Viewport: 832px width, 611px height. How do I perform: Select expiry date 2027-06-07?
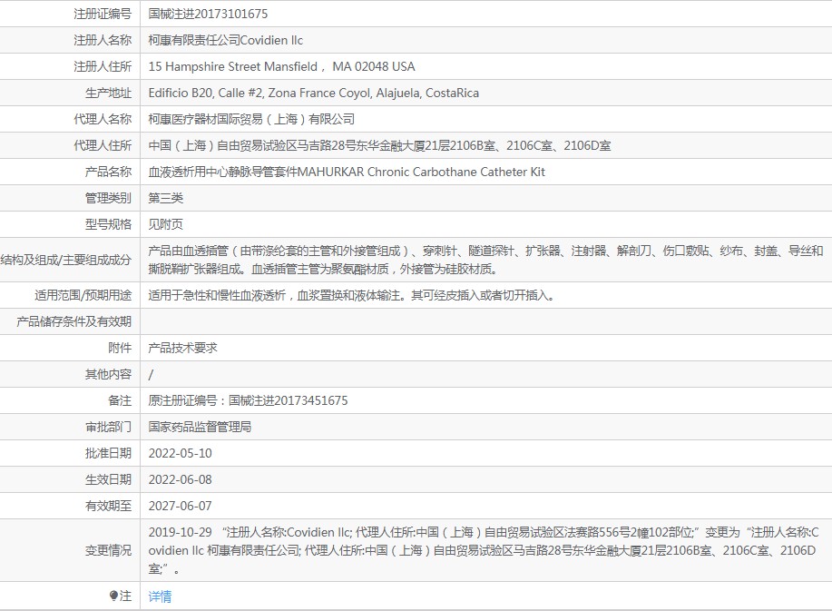180,506
